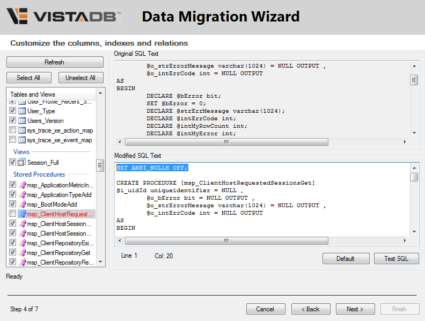The width and height of the screenshot is (425, 321).
Task: Click the Stored Procedures group header
Action: pyautogui.click(x=39, y=174)
